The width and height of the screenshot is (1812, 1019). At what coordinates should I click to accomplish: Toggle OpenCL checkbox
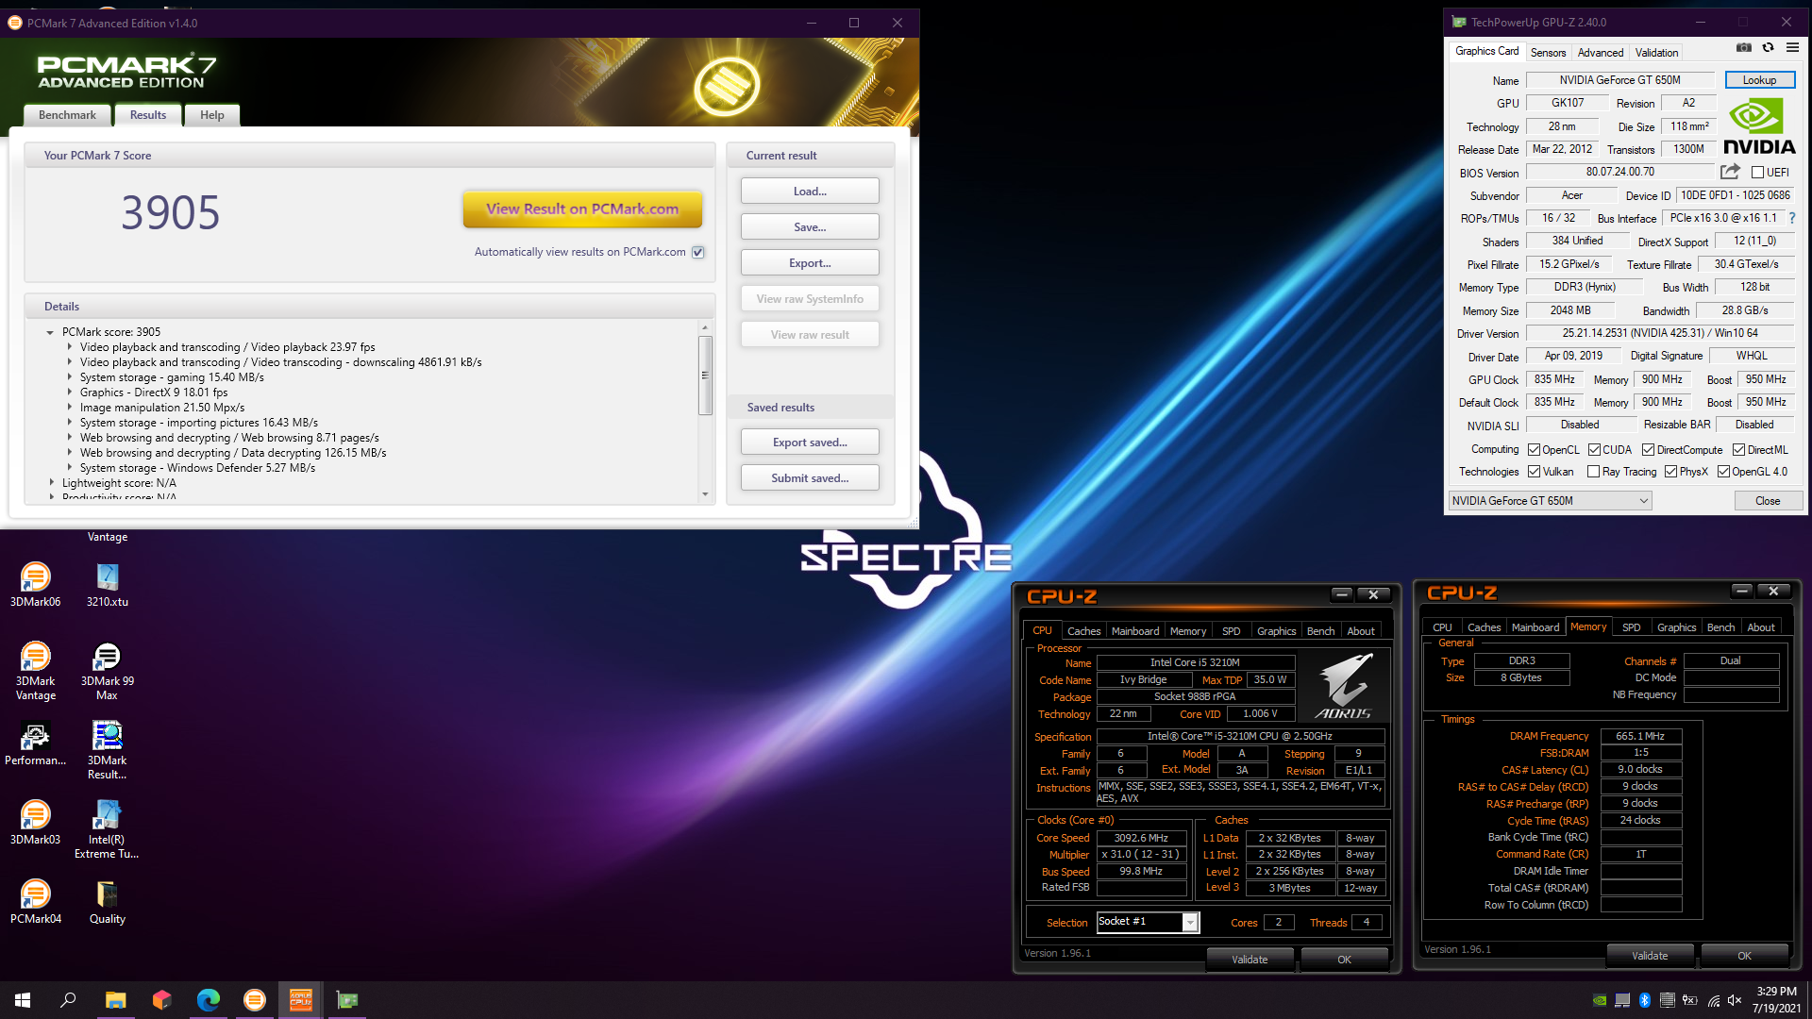coord(1535,450)
